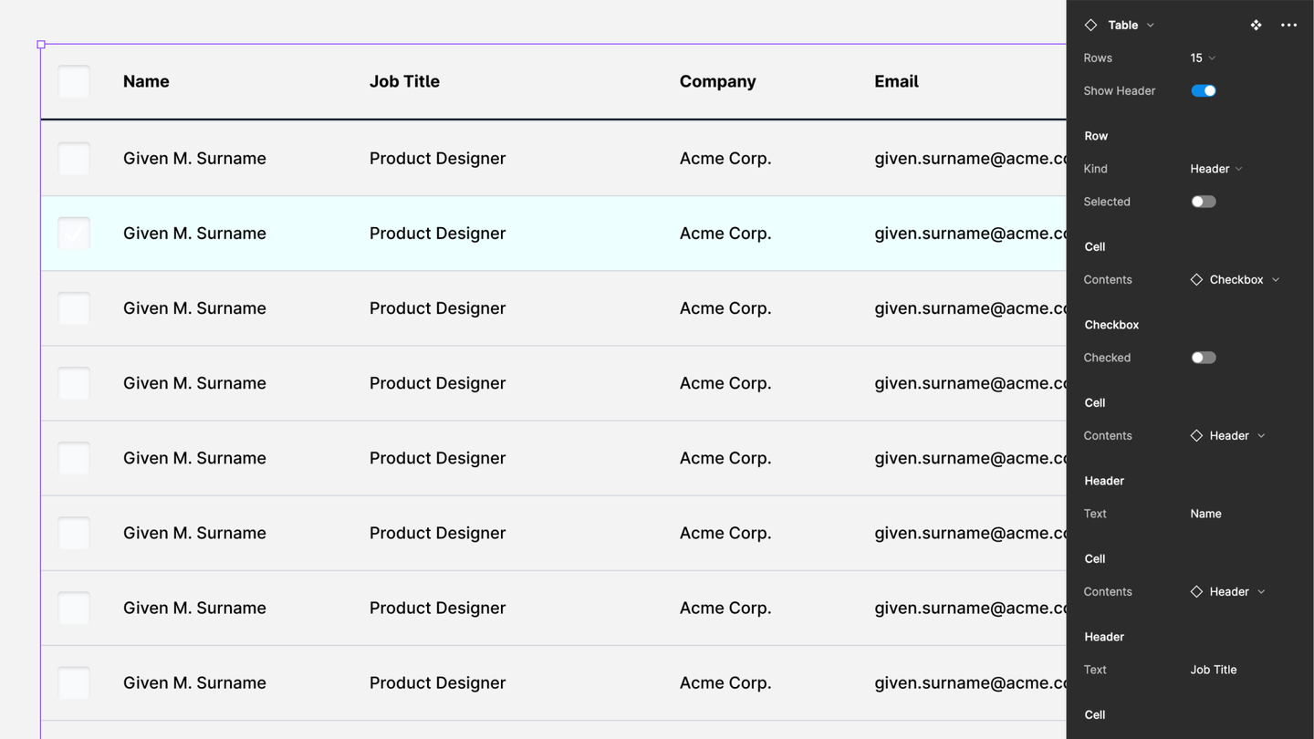Image resolution: width=1314 pixels, height=739 pixels.
Task: Click the selection frame corner handle
Action: point(41,44)
